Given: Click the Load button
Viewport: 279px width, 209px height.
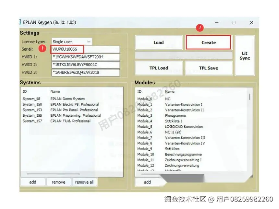Looking at the screenshot, I should tap(159, 42).
